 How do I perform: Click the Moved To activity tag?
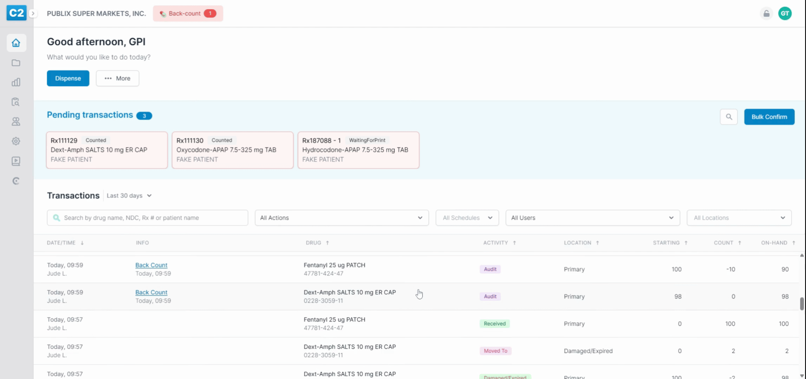click(x=495, y=351)
